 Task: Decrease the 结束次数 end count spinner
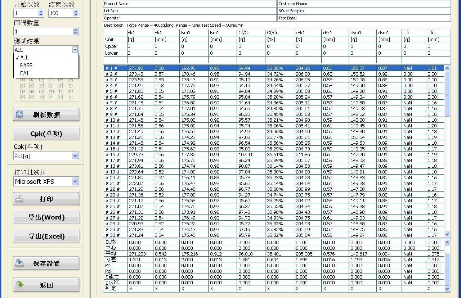(76, 15)
